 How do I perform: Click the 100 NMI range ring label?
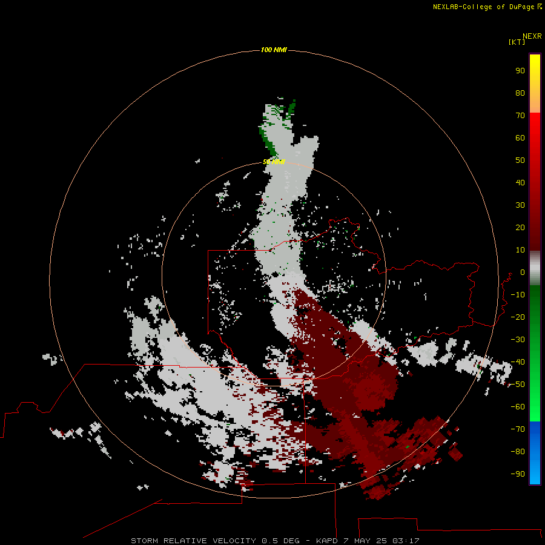[274, 50]
